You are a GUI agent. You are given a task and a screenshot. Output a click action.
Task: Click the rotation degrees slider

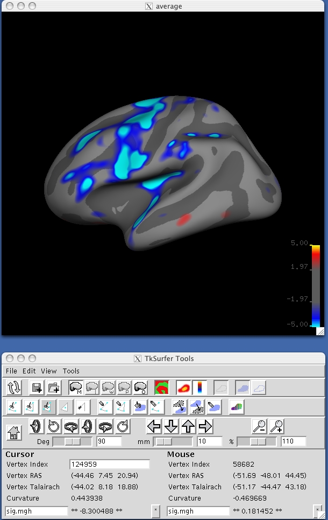click(73, 441)
